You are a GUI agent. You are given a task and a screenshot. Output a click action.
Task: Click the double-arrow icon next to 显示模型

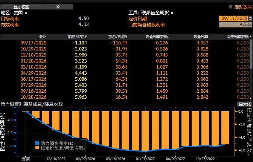pos(58,7)
